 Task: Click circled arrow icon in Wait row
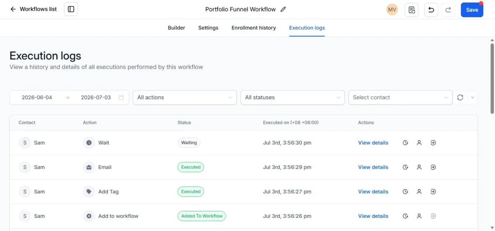pyautogui.click(x=433, y=143)
